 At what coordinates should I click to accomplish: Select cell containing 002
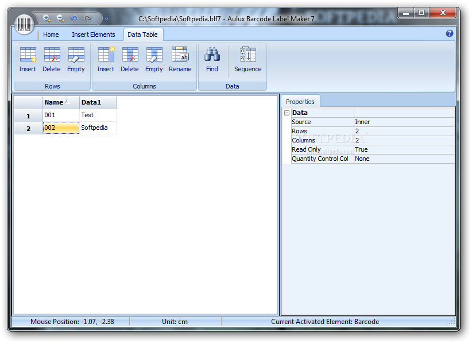(61, 128)
